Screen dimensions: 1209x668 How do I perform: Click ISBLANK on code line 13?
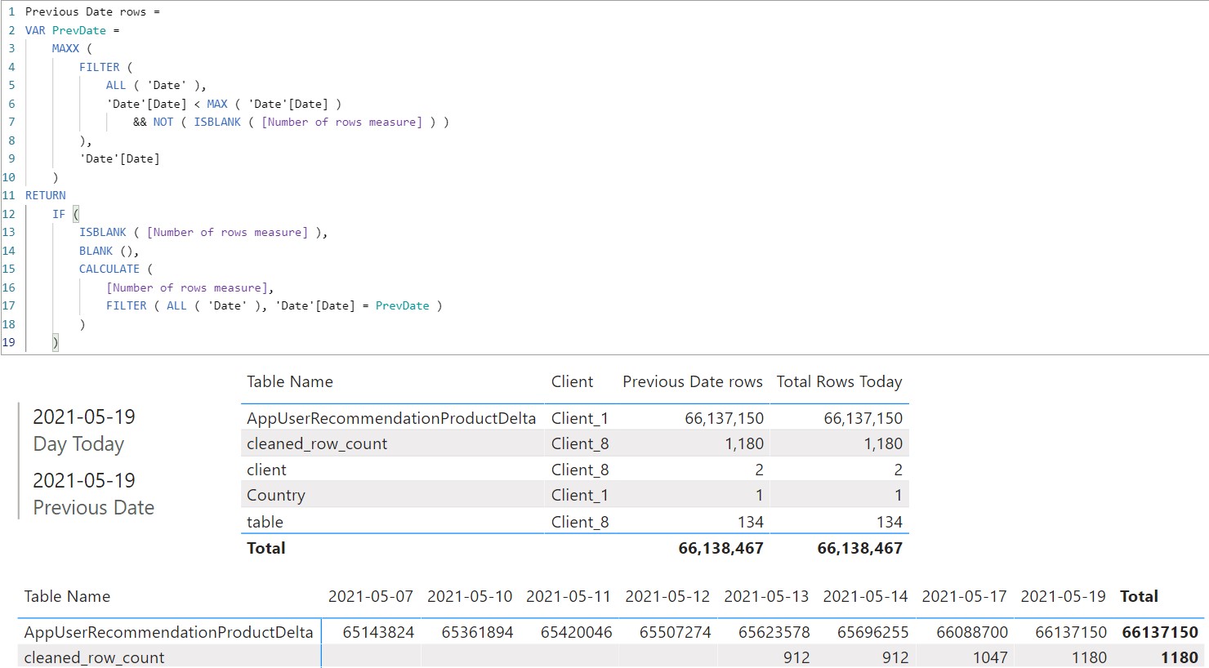103,232
